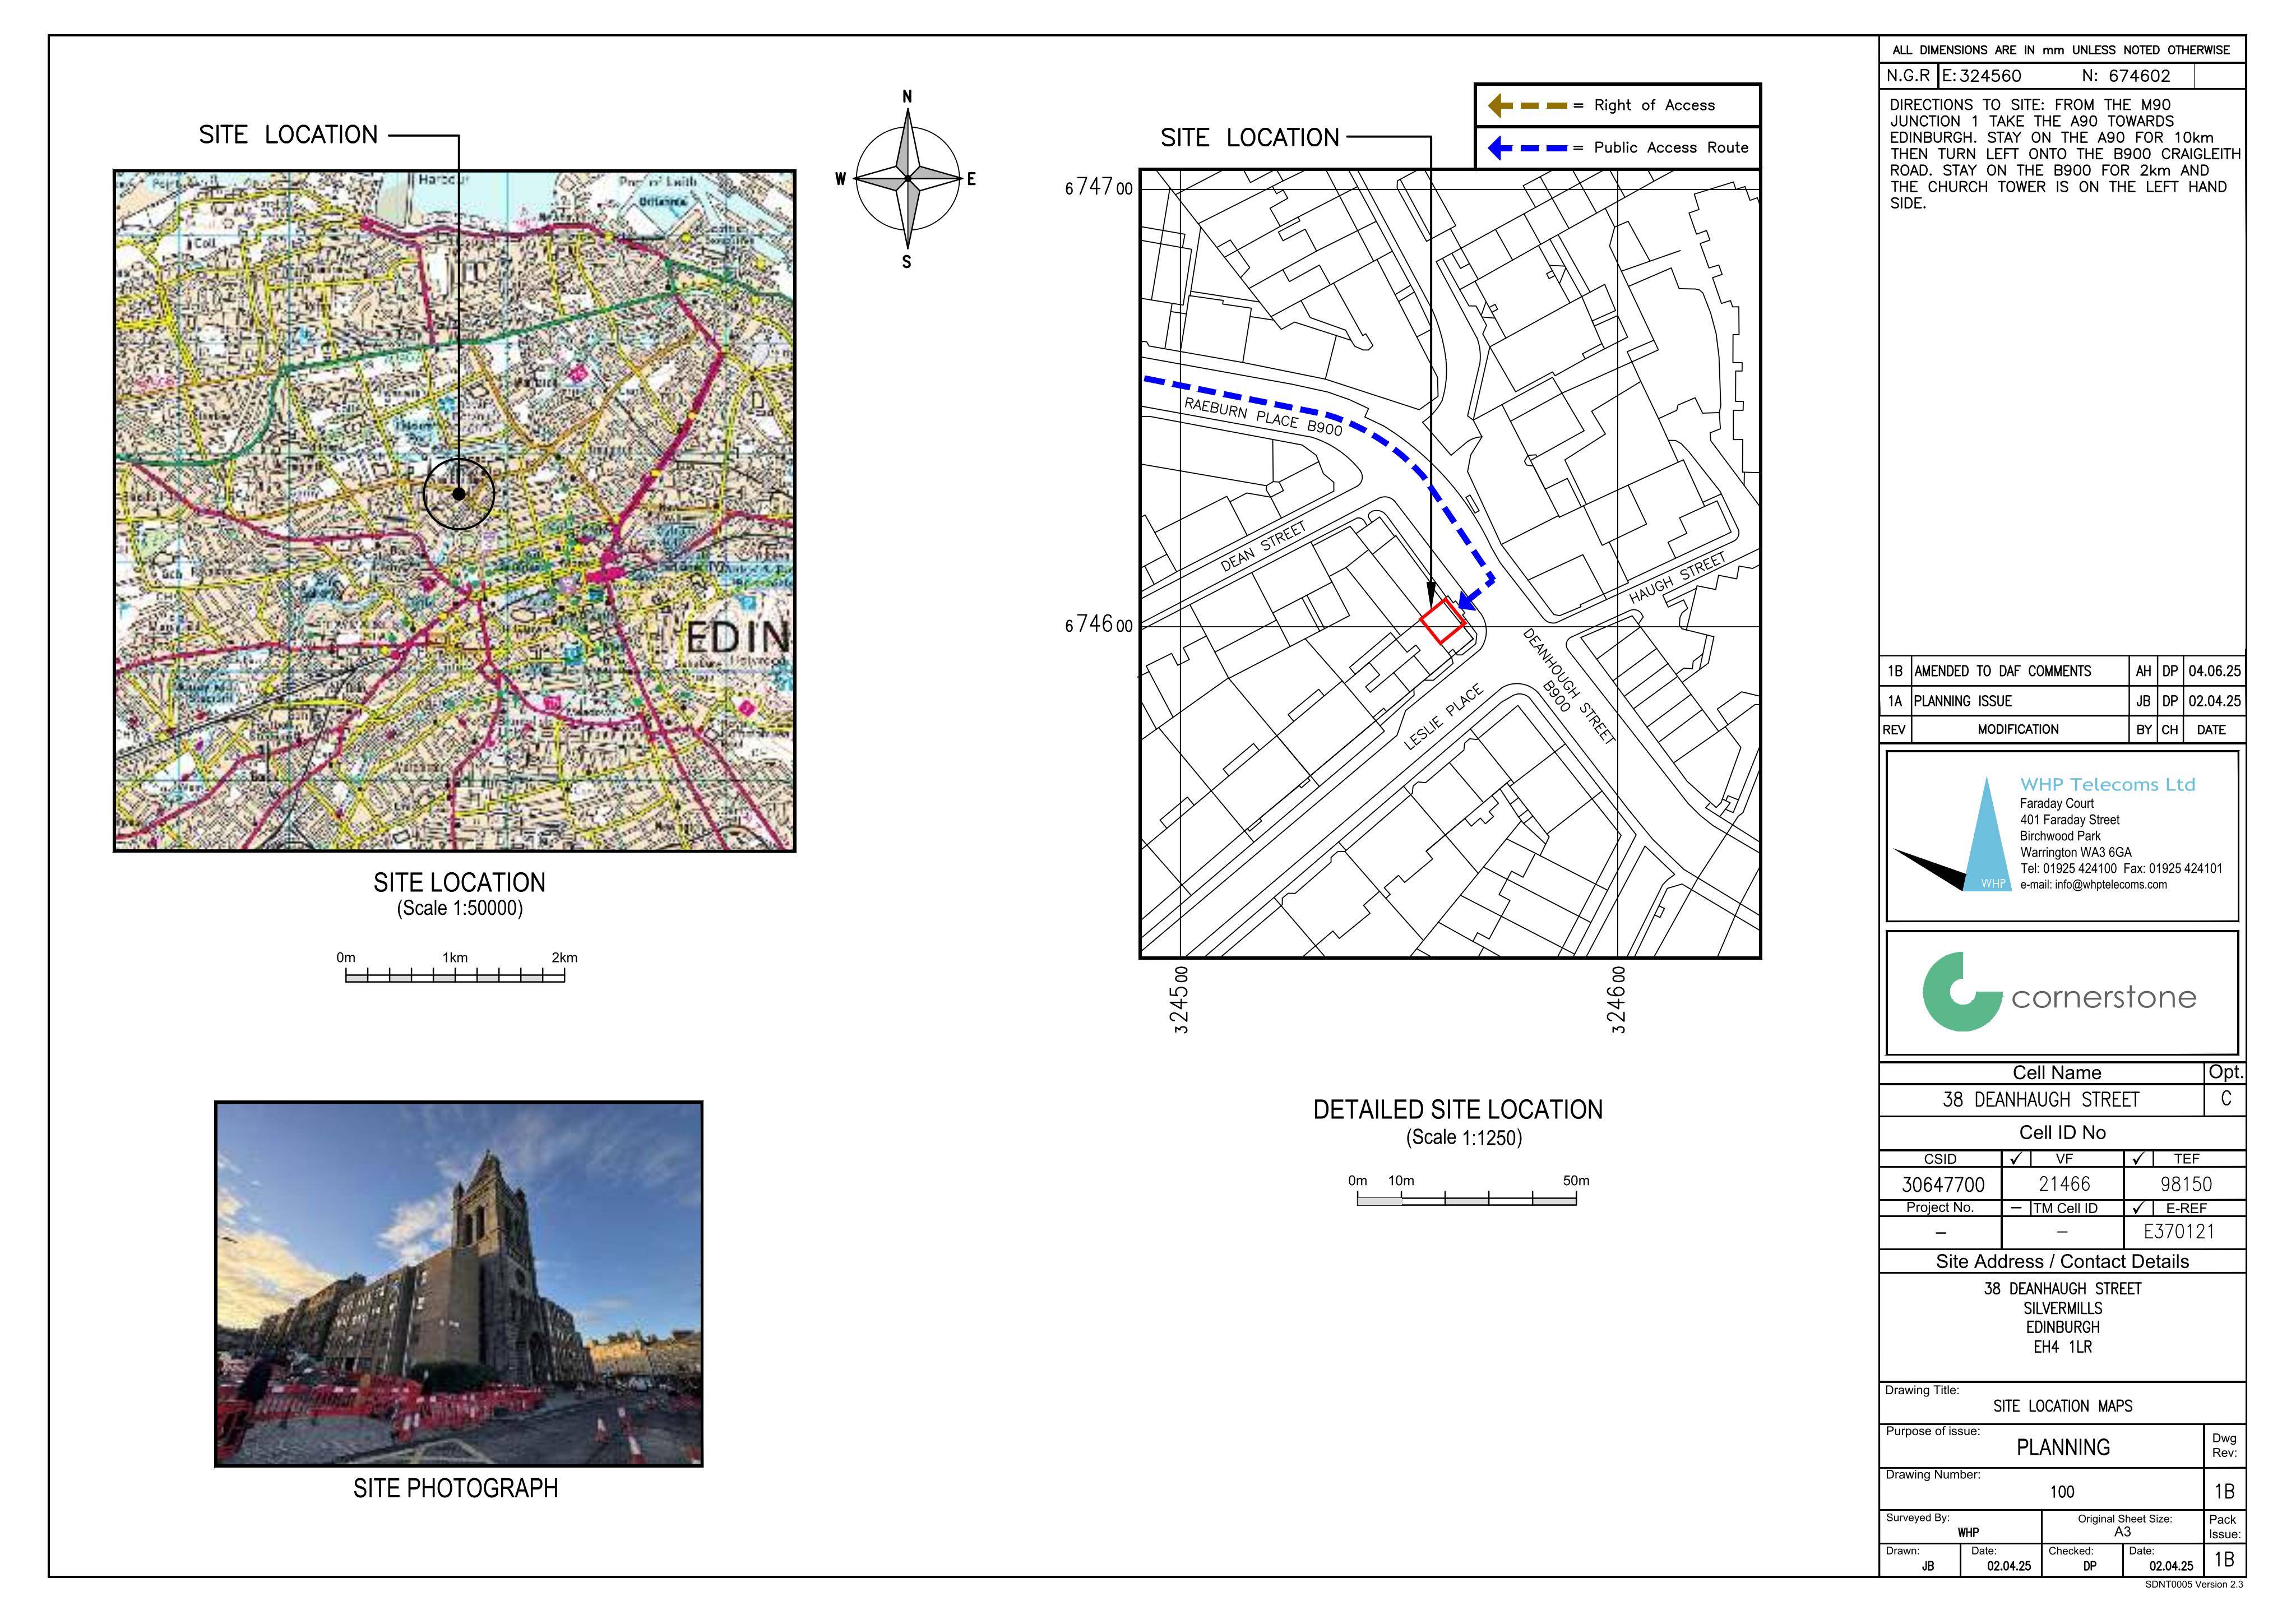Click 'SILVERMILLS' in the site address
This screenshot has height=1624, width=2296.
coord(2062,1309)
